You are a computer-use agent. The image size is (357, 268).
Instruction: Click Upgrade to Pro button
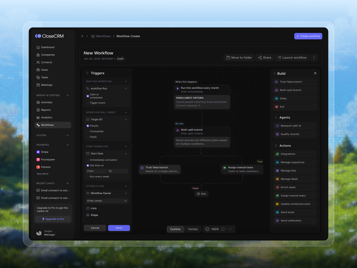[x=53, y=219]
